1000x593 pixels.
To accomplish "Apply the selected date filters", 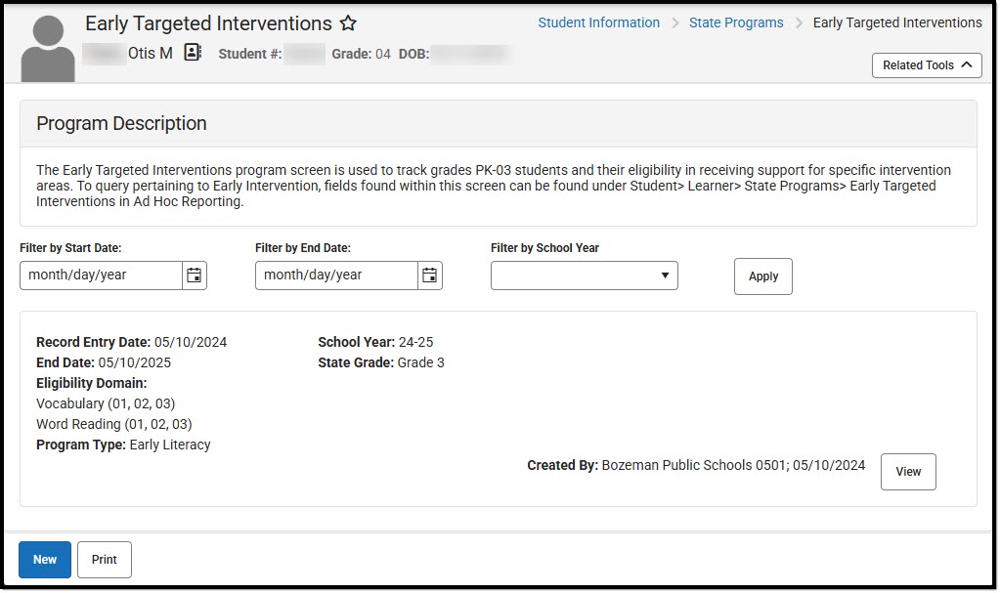I will 762,276.
